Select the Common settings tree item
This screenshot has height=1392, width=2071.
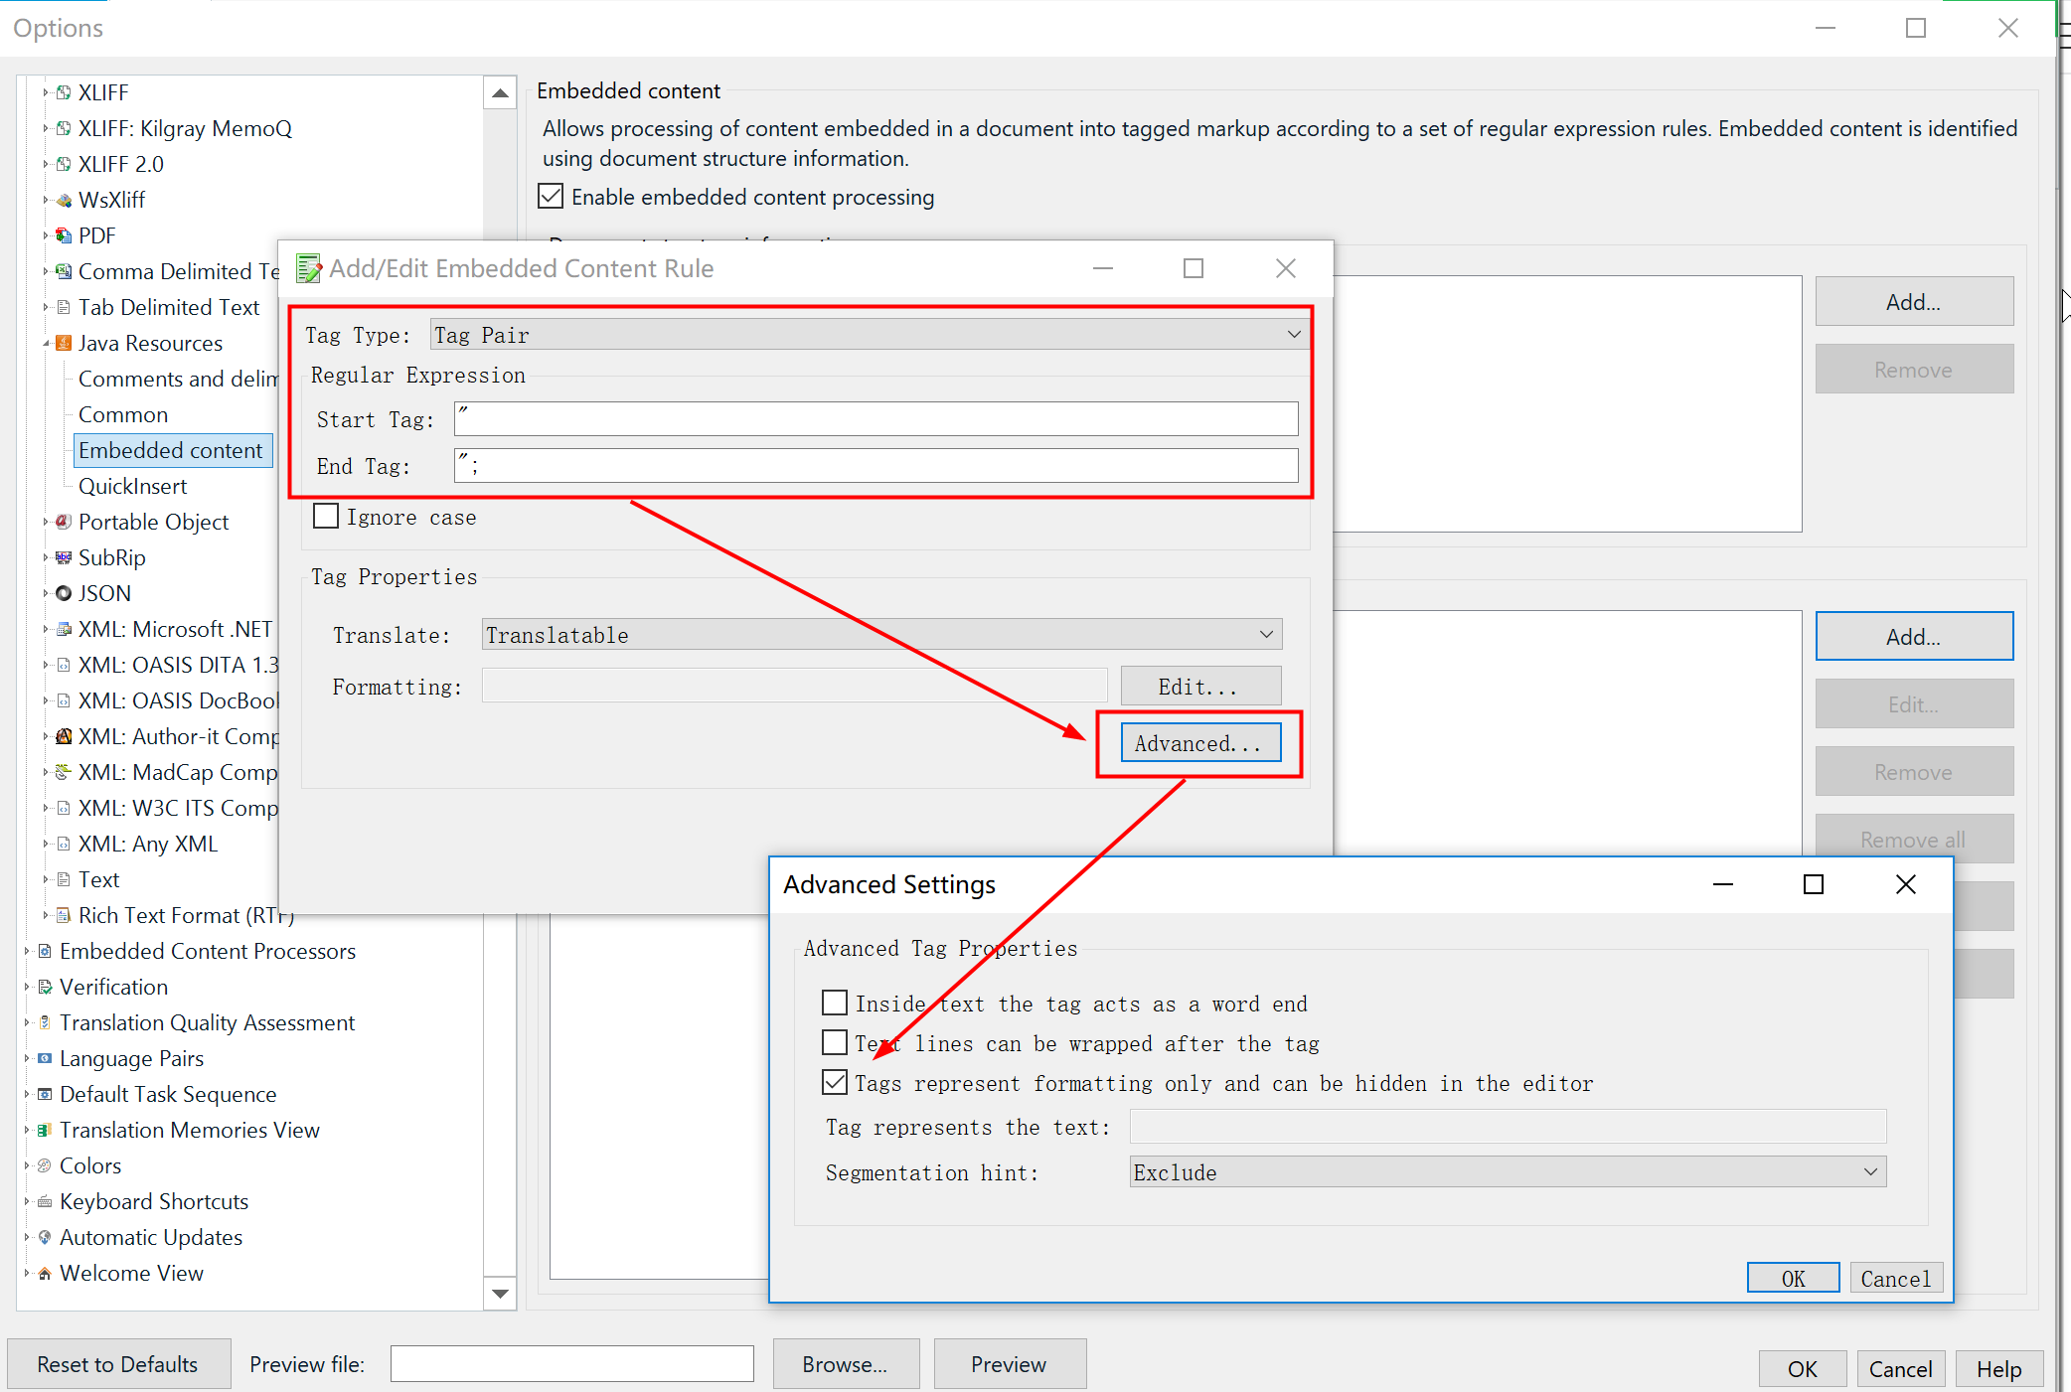[122, 414]
